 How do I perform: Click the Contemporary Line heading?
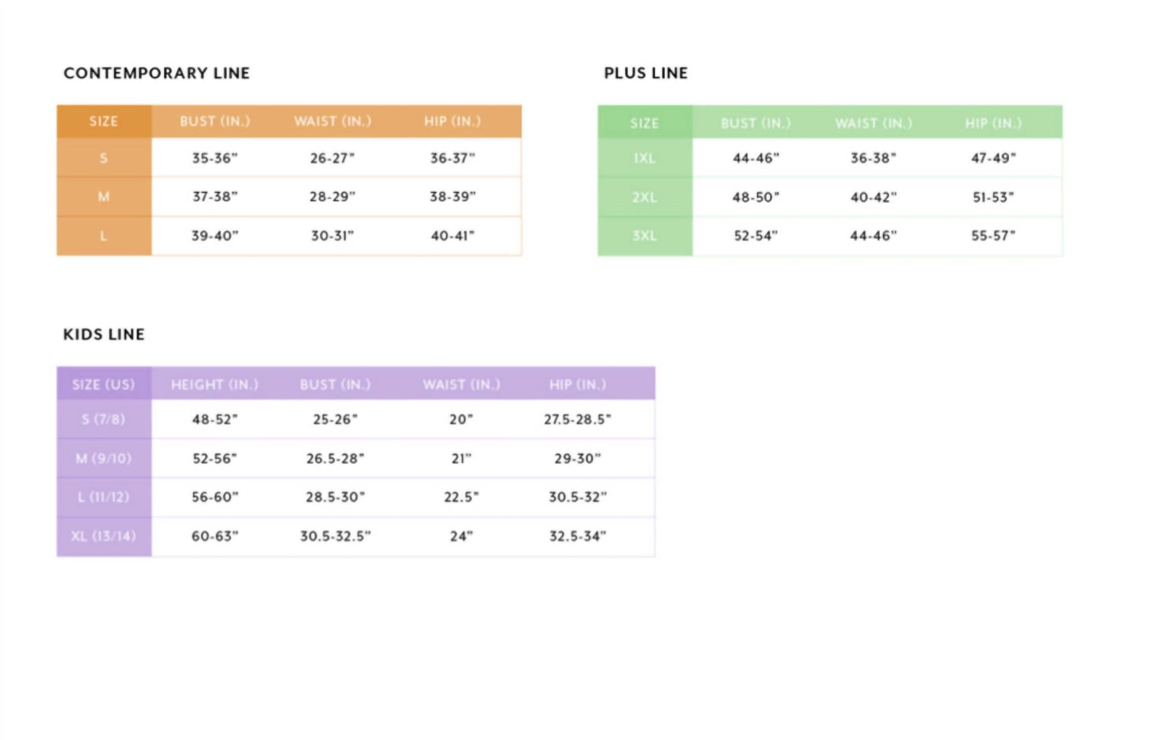coord(157,73)
